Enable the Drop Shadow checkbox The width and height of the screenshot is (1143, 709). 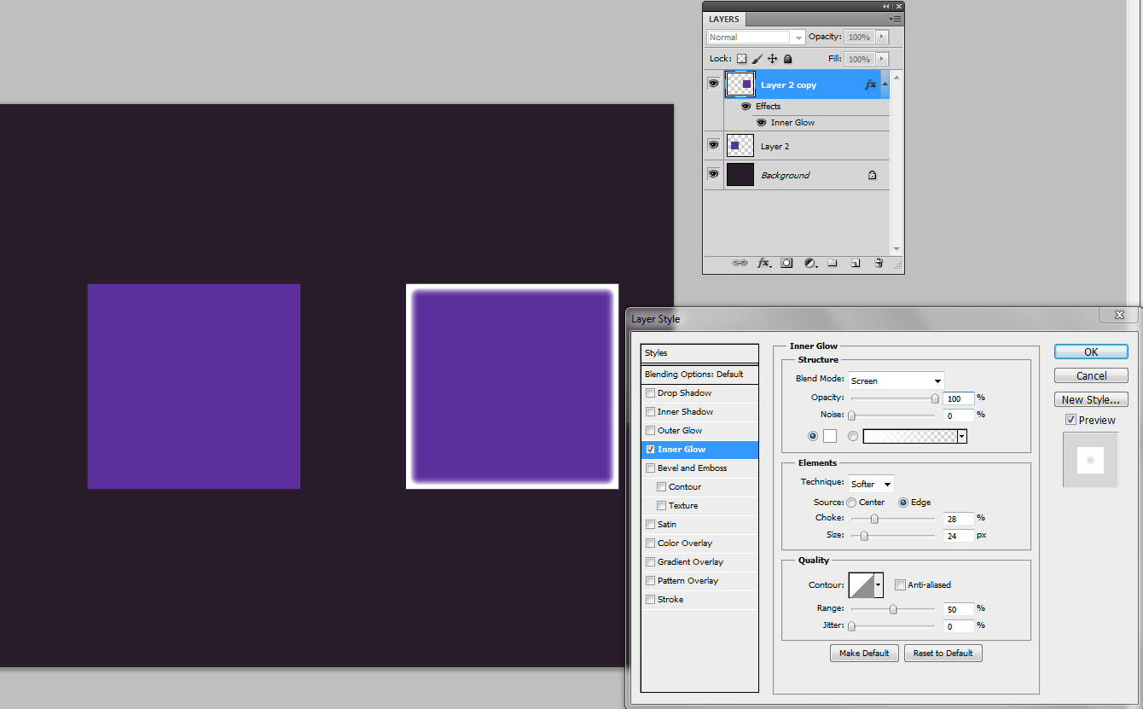tap(651, 393)
